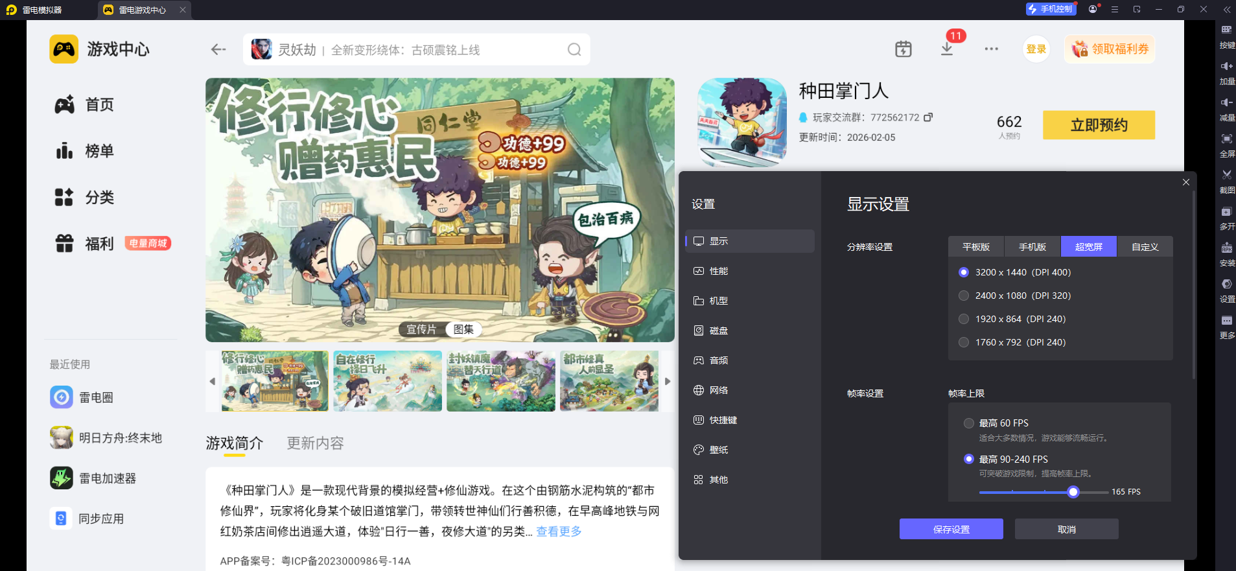Show 更多 tools in the right toolbar
The height and width of the screenshot is (571, 1236).
coord(1227,327)
